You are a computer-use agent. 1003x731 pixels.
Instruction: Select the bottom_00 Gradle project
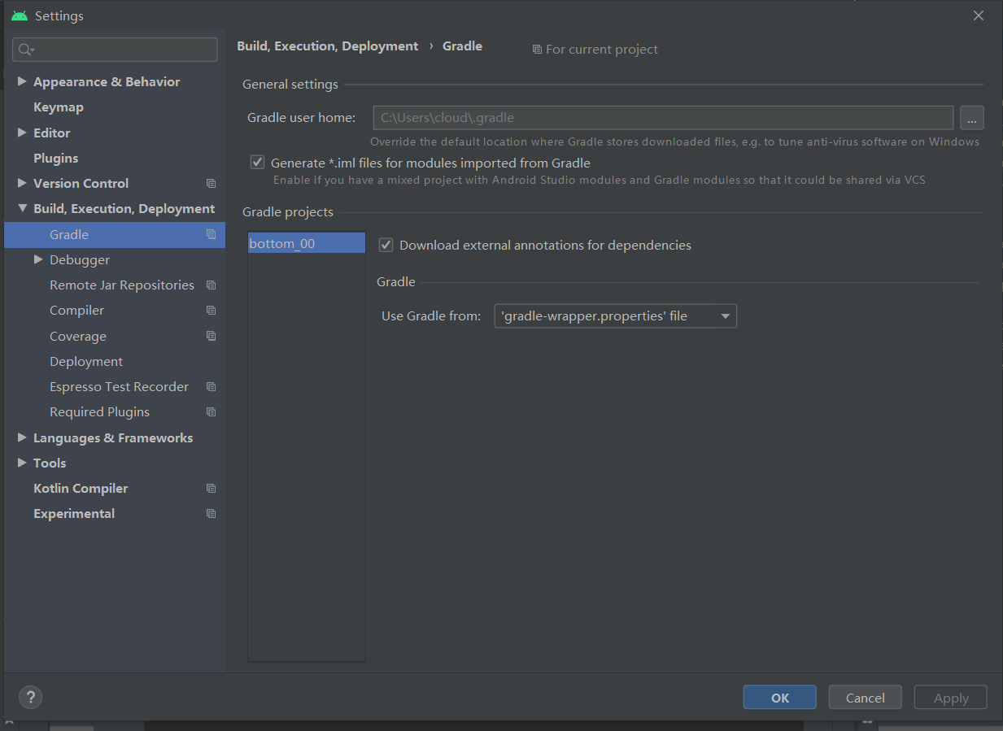point(282,242)
